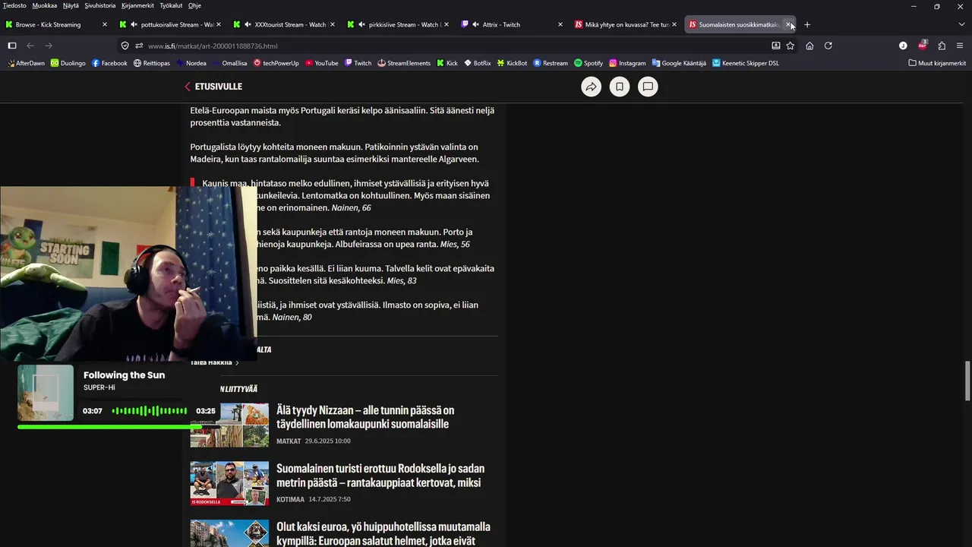
Task: Open AfterDawn bookmark
Action: pos(26,63)
